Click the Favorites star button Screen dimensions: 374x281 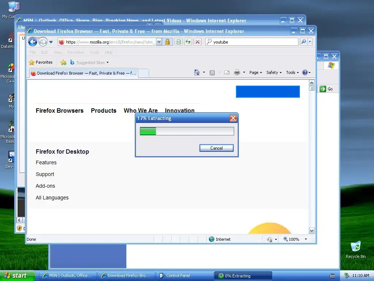pyautogui.click(x=41, y=62)
